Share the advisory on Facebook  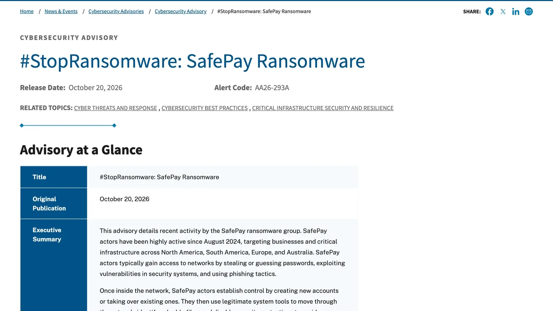(x=489, y=11)
